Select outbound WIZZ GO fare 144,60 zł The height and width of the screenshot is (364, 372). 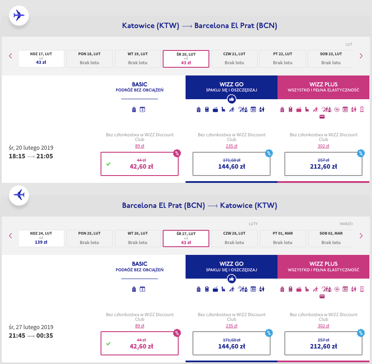(x=232, y=164)
